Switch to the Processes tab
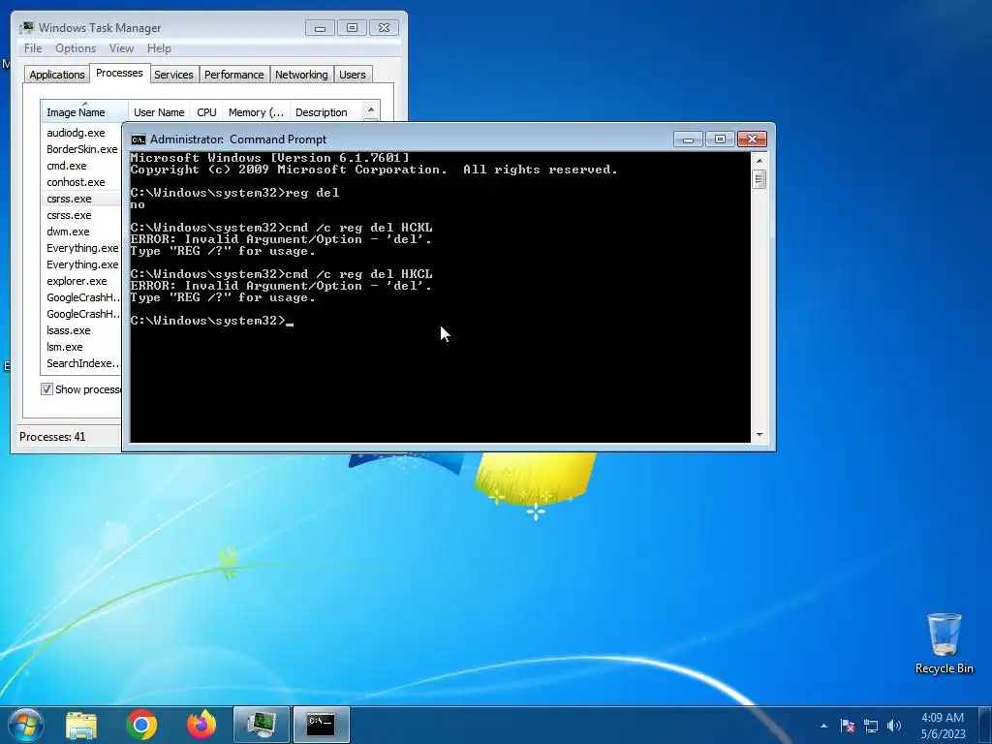Image resolution: width=992 pixels, height=744 pixels. pos(119,74)
